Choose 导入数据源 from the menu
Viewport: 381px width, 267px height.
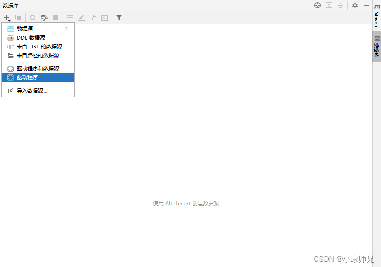click(31, 91)
